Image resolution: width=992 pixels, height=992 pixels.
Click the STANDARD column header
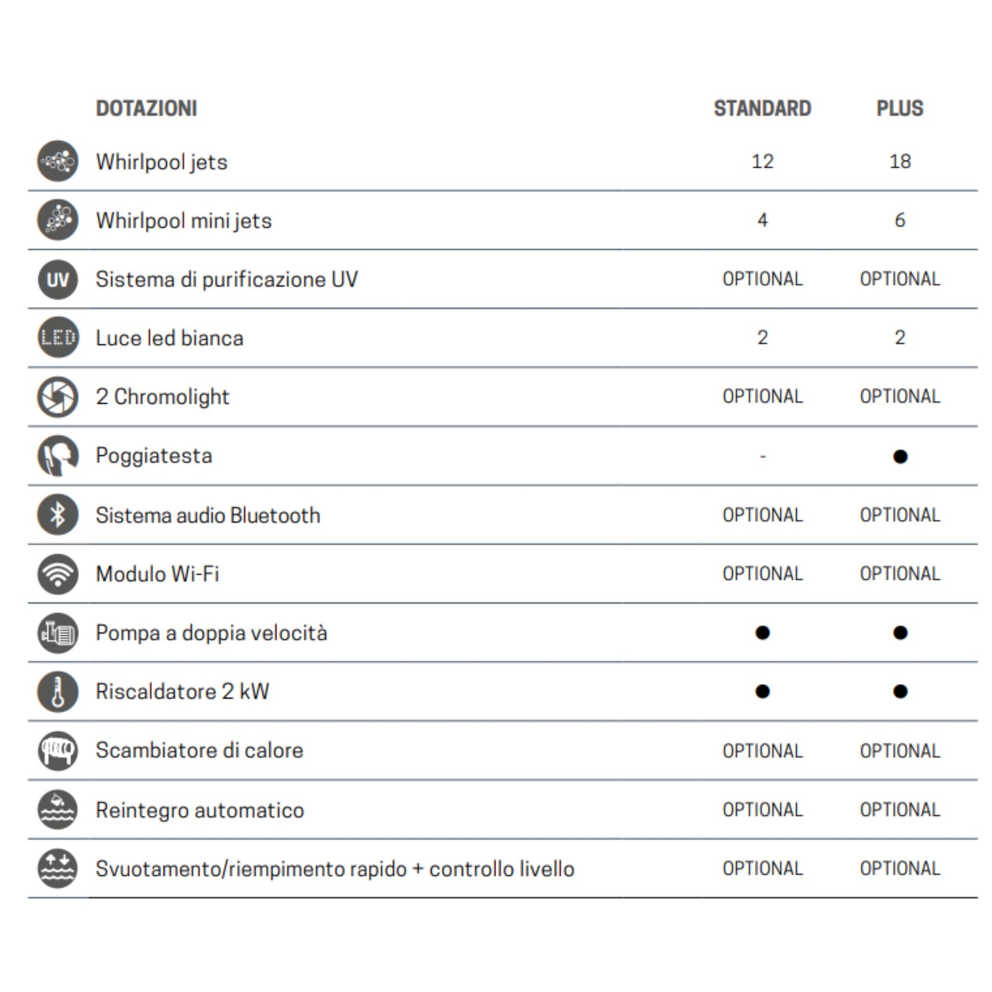coord(762,109)
